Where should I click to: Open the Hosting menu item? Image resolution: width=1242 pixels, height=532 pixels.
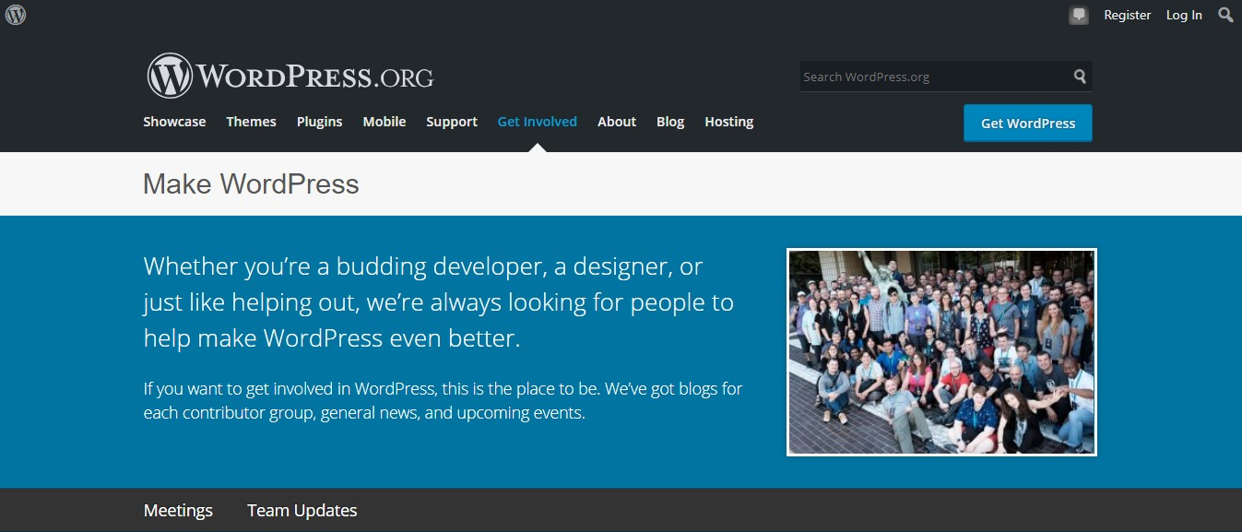728,122
